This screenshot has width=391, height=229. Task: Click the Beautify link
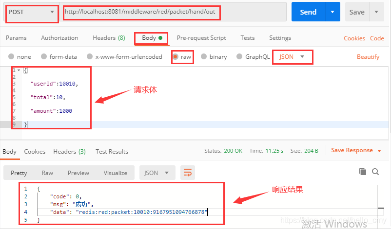tap(368, 57)
